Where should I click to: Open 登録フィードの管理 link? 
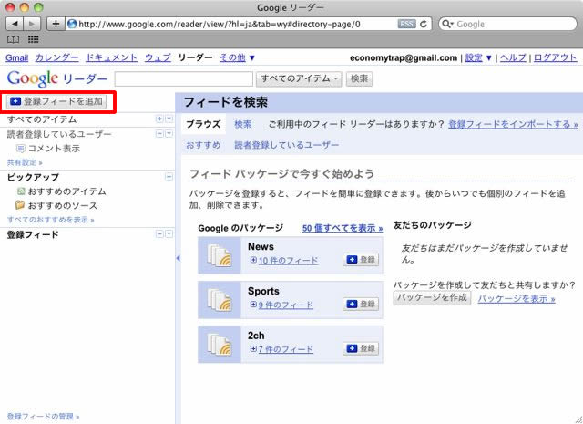pyautogui.click(x=43, y=416)
